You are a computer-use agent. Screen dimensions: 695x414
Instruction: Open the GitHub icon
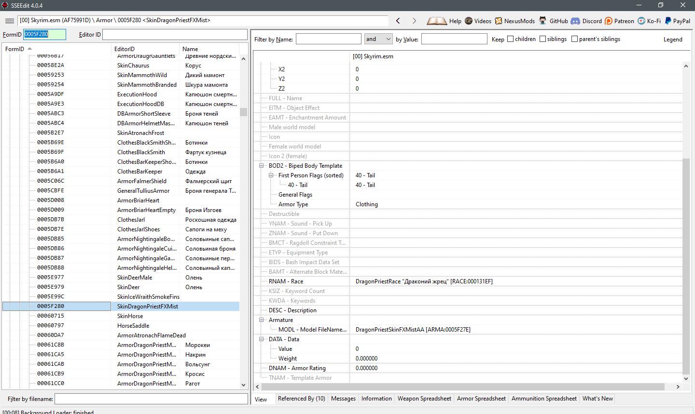[543, 21]
